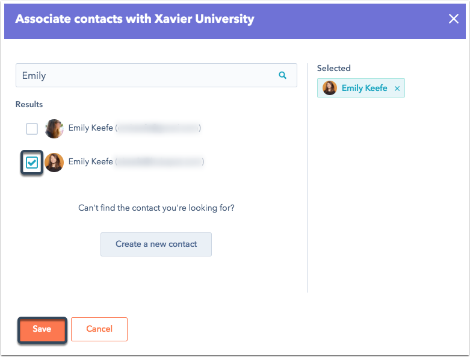
Task: Remove Emily Keefe from Selected list
Action: pos(397,88)
